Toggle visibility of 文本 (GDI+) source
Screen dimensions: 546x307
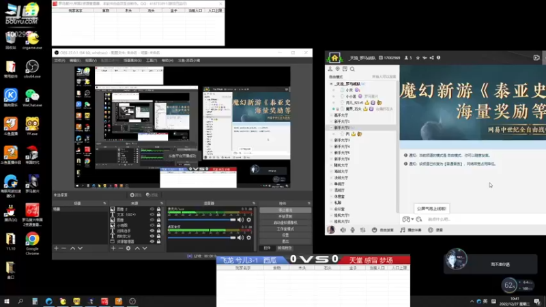point(152,214)
